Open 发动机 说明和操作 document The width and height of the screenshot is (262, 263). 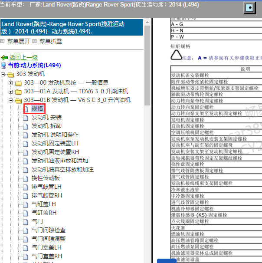coord(55,135)
